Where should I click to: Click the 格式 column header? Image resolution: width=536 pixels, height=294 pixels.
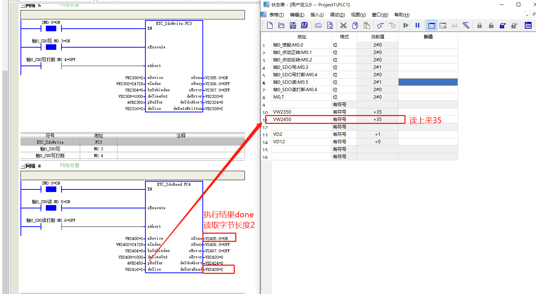click(344, 37)
